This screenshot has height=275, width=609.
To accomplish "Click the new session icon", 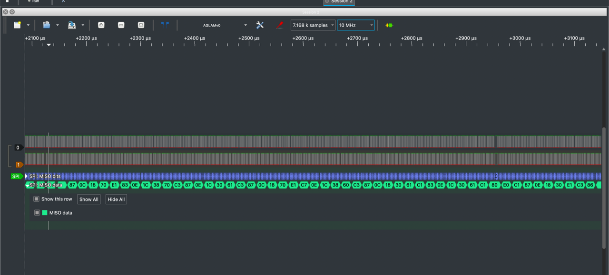I will pyautogui.click(x=18, y=25).
